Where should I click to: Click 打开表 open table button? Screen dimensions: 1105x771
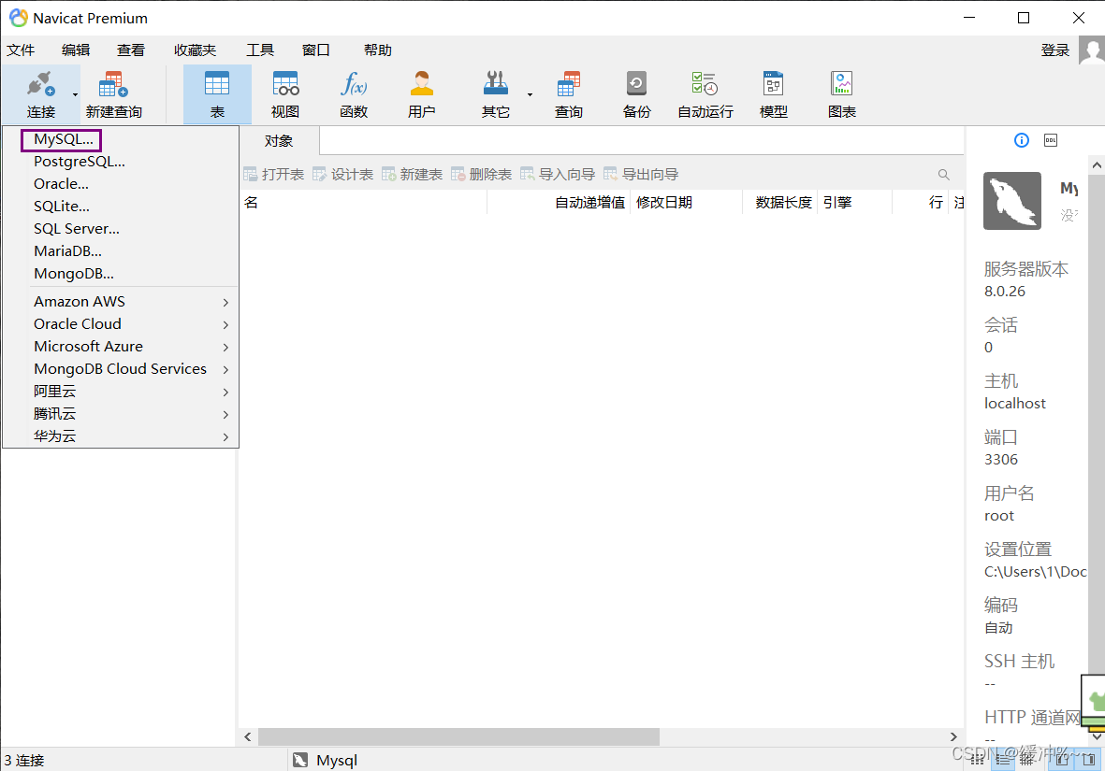274,175
